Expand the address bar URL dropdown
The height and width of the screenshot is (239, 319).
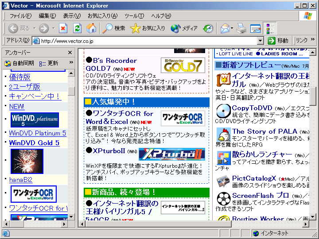pos(261,41)
